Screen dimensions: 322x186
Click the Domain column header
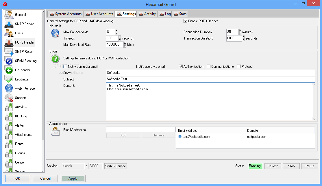point(280,130)
